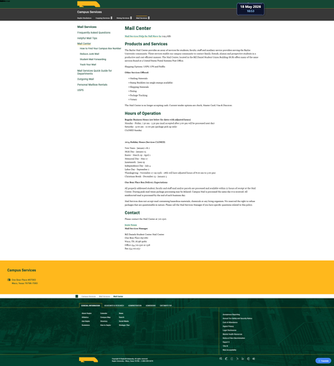Viewport: 334px width, 366px height.
Task: Select the General Information footer tab
Action: (x=91, y=305)
